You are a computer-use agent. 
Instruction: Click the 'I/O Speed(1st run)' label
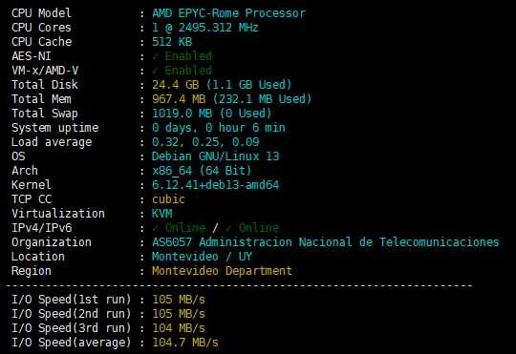72,300
